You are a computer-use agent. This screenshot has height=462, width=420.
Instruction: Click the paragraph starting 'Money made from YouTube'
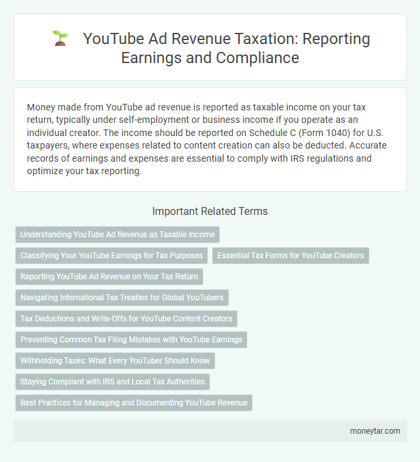(207, 139)
